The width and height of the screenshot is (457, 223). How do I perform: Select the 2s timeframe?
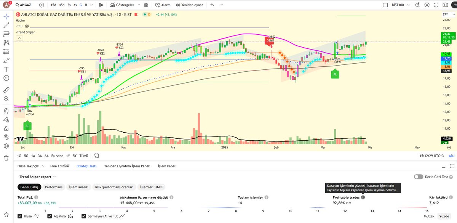pos(69,5)
